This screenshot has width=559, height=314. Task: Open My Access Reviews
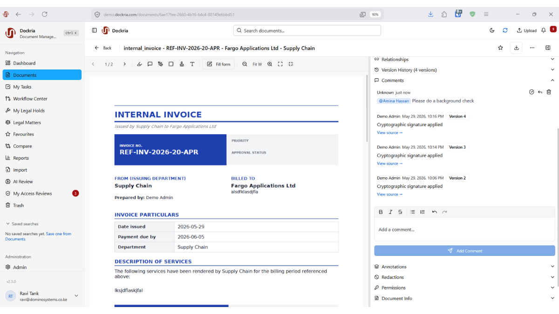click(42, 194)
